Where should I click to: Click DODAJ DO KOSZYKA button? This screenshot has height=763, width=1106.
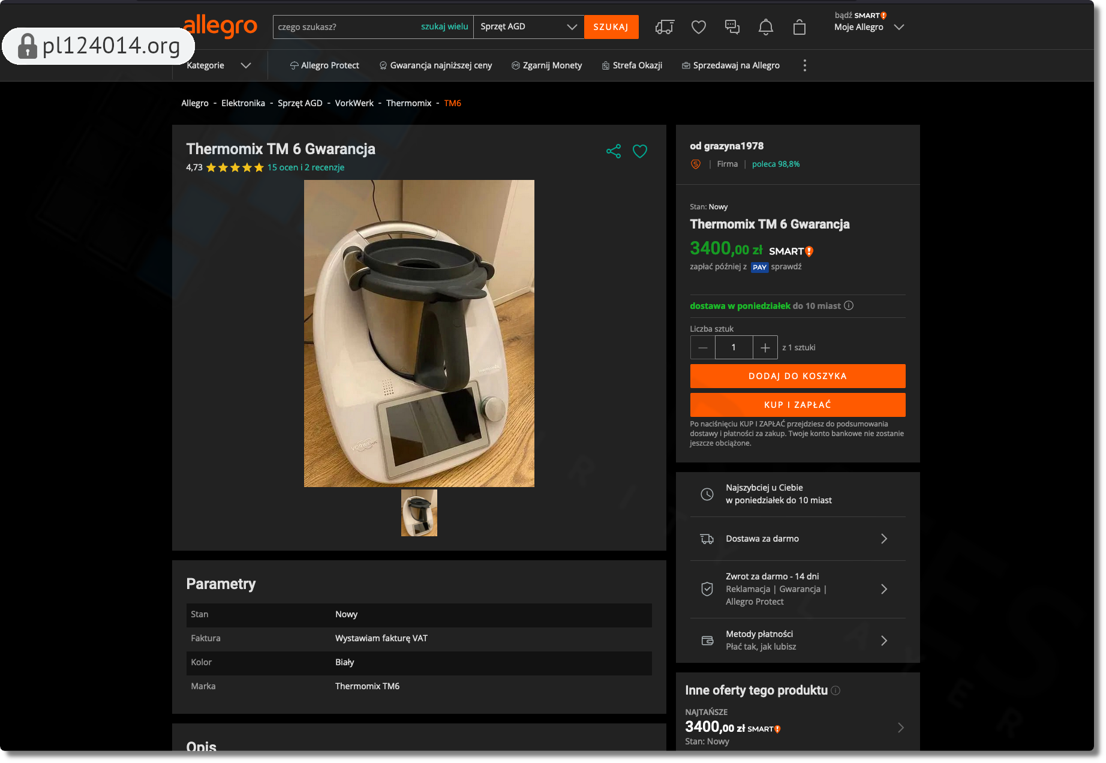(797, 376)
